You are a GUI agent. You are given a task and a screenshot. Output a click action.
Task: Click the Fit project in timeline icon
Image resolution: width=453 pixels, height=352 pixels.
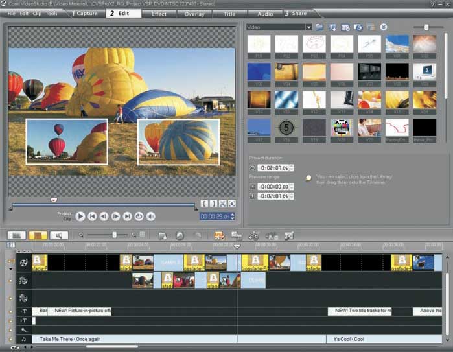(x=142, y=235)
